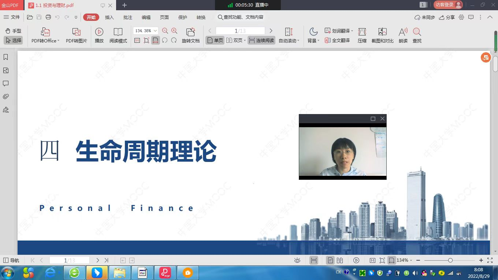Open 阅读模式 reading mode
This screenshot has height=280, width=498.
point(118,32)
